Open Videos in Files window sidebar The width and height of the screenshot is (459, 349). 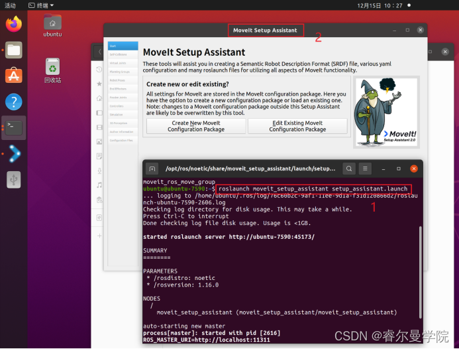coord(99,127)
